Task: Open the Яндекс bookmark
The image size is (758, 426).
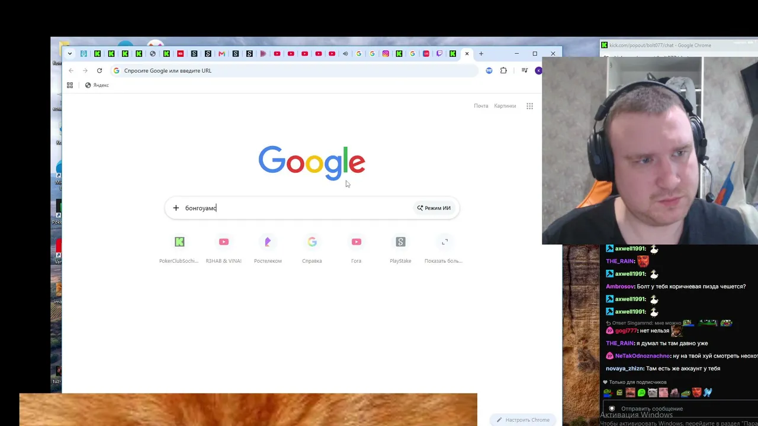Action: 97,85
